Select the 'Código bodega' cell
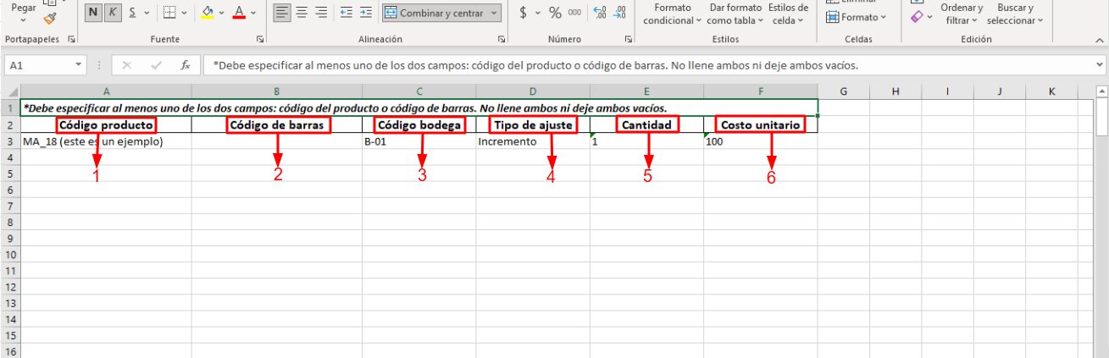The height and width of the screenshot is (358, 1109). [419, 124]
